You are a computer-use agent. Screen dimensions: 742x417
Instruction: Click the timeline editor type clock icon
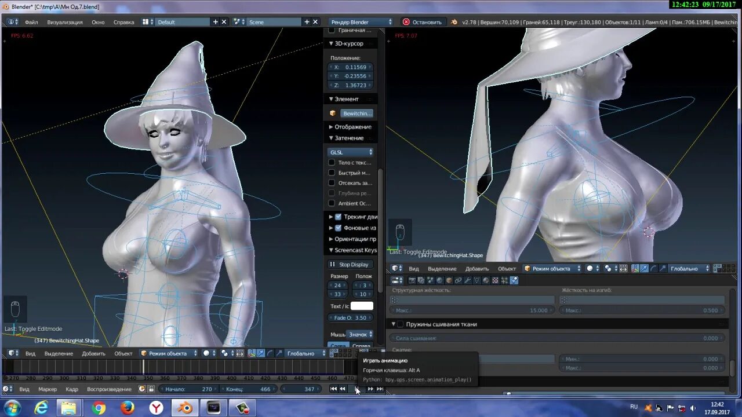pos(8,389)
